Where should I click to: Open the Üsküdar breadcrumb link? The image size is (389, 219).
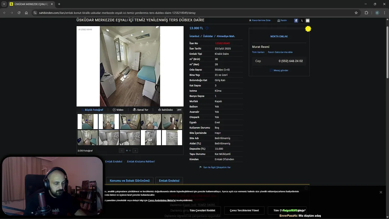pyautogui.click(x=208, y=36)
